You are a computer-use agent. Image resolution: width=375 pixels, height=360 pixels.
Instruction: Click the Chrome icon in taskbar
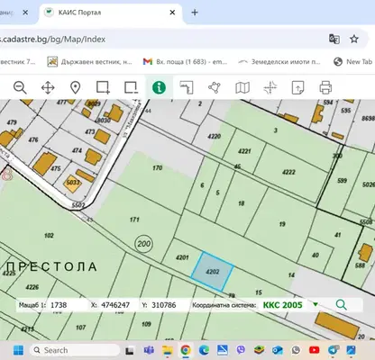(x=186, y=350)
